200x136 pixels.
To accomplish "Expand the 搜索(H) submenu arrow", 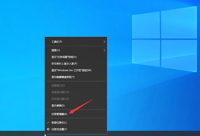I will pyautogui.click(x=104, y=50).
